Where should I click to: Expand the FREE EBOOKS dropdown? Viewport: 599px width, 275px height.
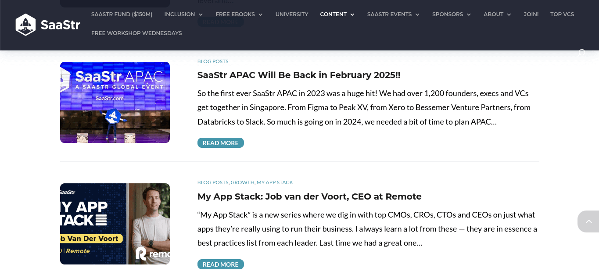pyautogui.click(x=235, y=14)
